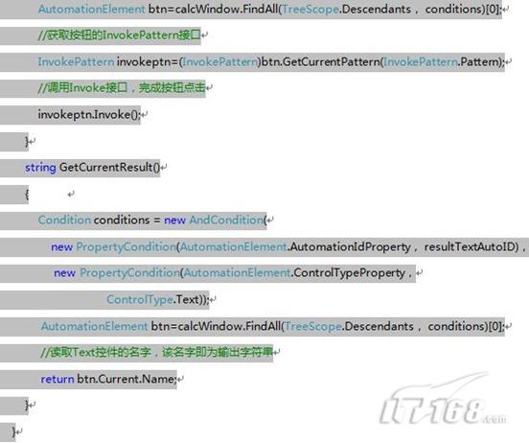Click 'btn.Current.Name;' expression

point(126,379)
